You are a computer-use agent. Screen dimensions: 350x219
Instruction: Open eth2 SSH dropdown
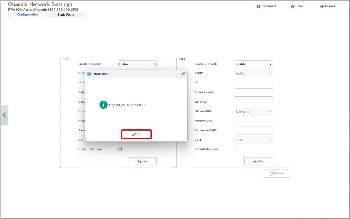coord(254,140)
